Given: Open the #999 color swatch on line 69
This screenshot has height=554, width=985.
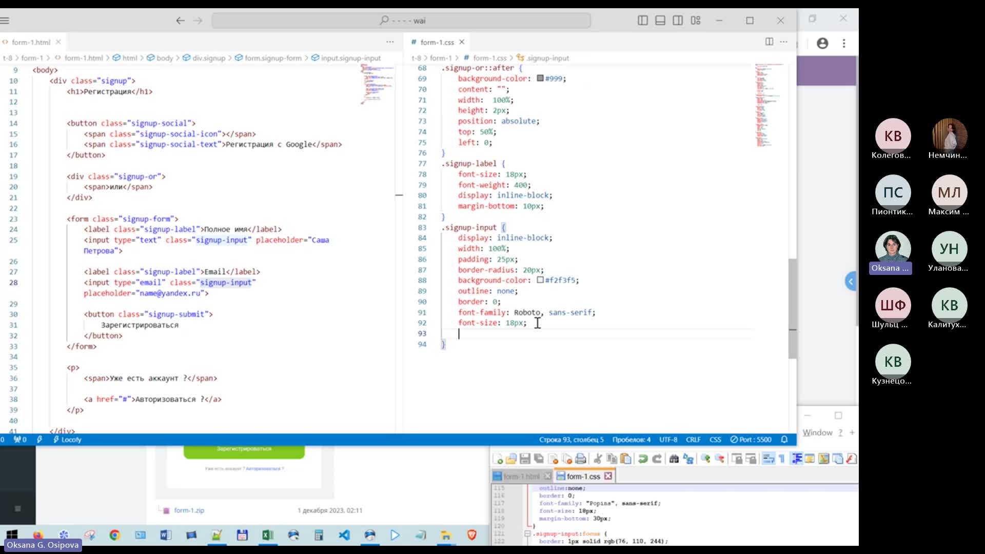Looking at the screenshot, I should tap(540, 78).
